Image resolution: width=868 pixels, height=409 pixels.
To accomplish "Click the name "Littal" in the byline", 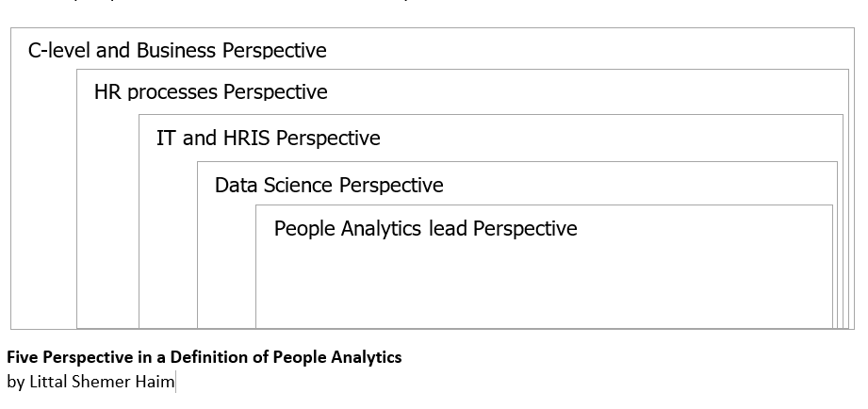I will 46,382.
